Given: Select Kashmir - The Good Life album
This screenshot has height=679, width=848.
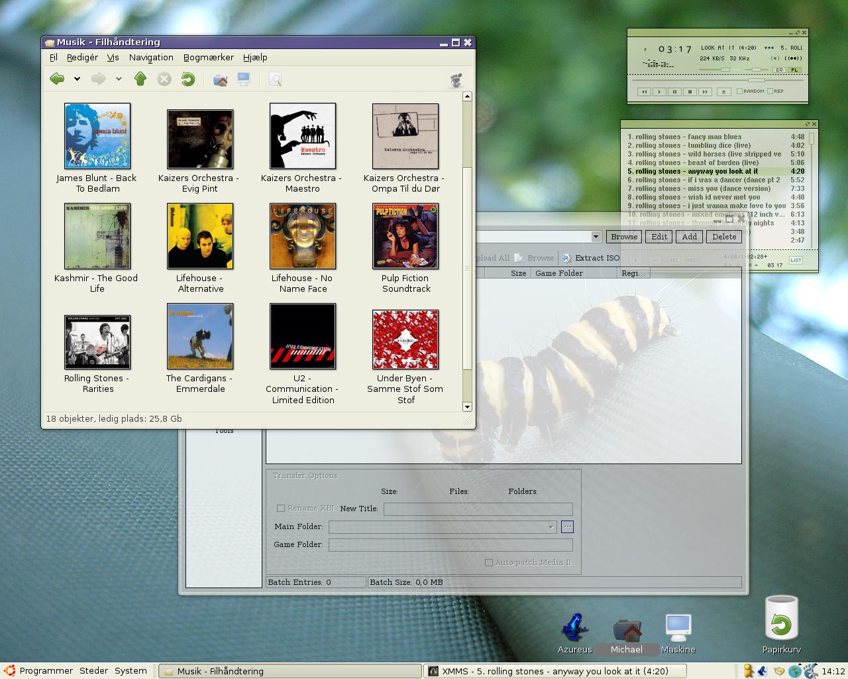Looking at the screenshot, I should pyautogui.click(x=97, y=249).
